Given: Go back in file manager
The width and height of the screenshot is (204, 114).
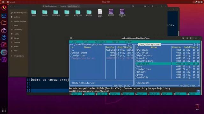Looking at the screenshot, I should pos(11,6).
